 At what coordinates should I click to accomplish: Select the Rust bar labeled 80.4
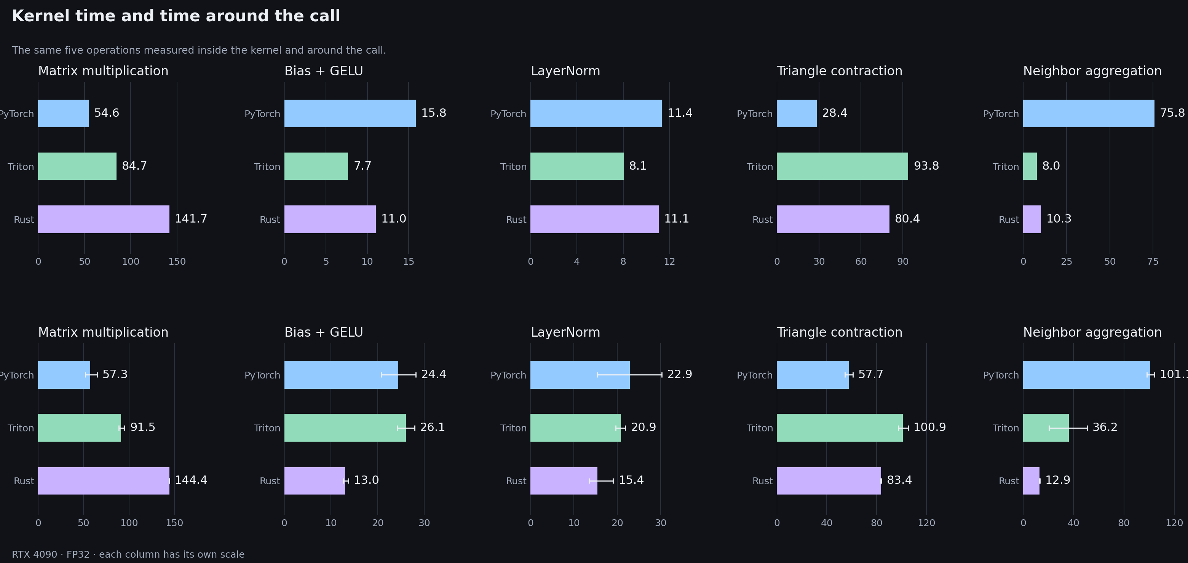[833, 219]
